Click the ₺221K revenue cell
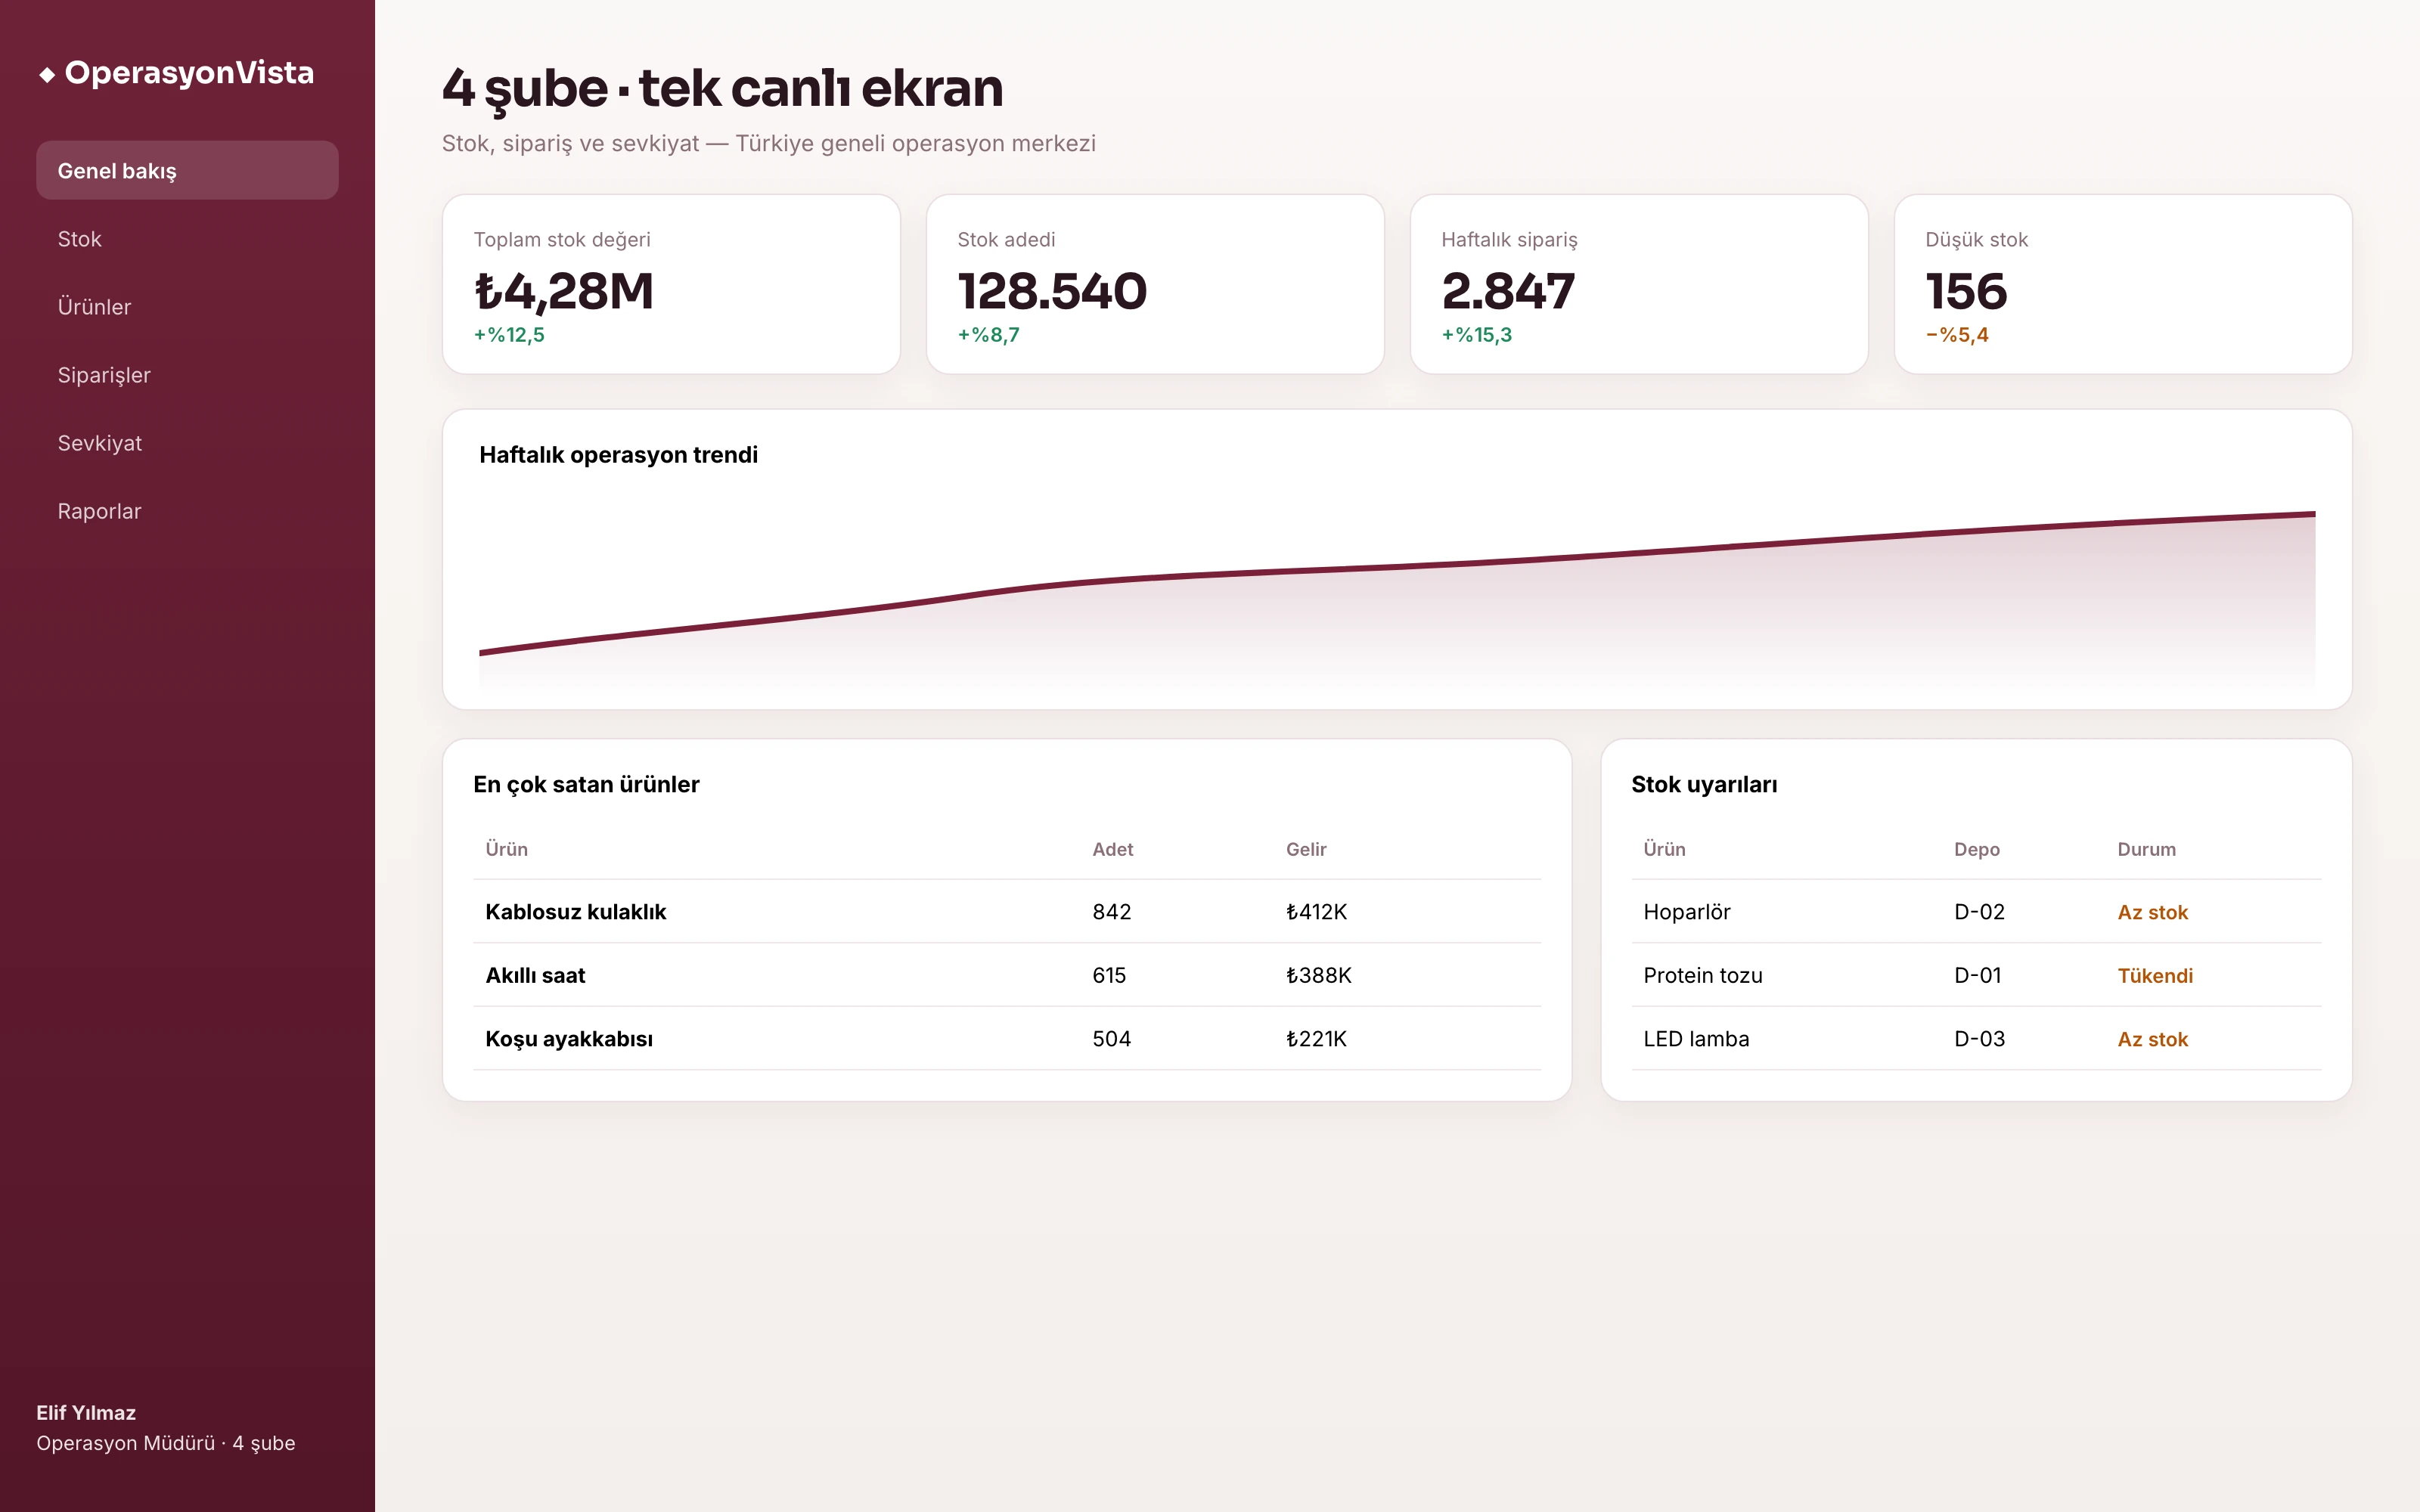The height and width of the screenshot is (1512, 2420). (x=1316, y=1039)
